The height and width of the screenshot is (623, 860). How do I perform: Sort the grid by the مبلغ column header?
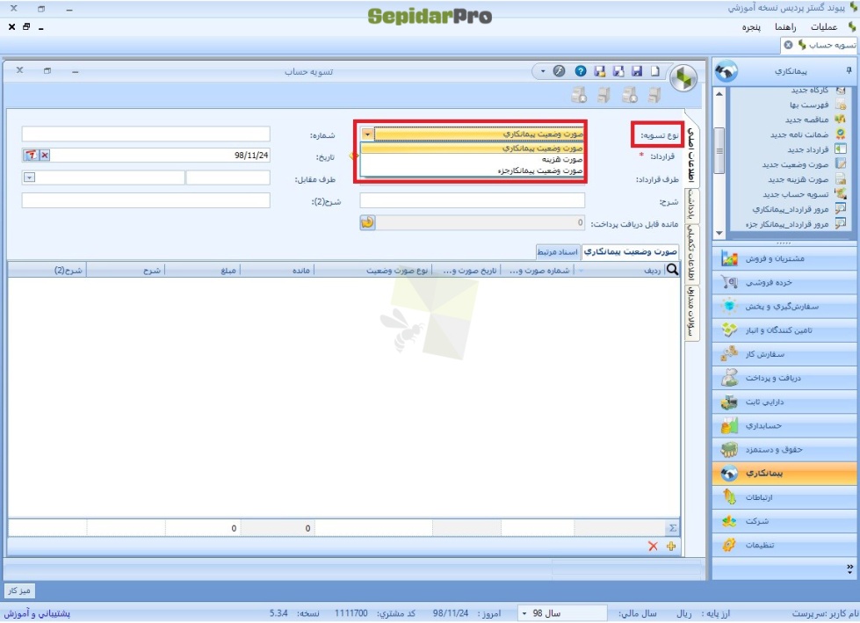click(203, 270)
